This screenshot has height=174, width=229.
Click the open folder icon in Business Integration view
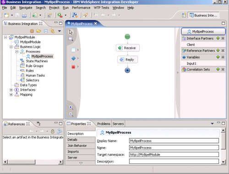tap(39, 31)
